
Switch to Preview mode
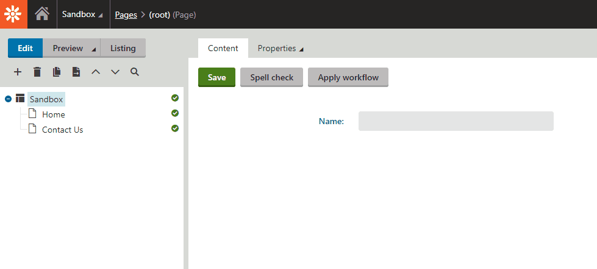pyautogui.click(x=68, y=48)
